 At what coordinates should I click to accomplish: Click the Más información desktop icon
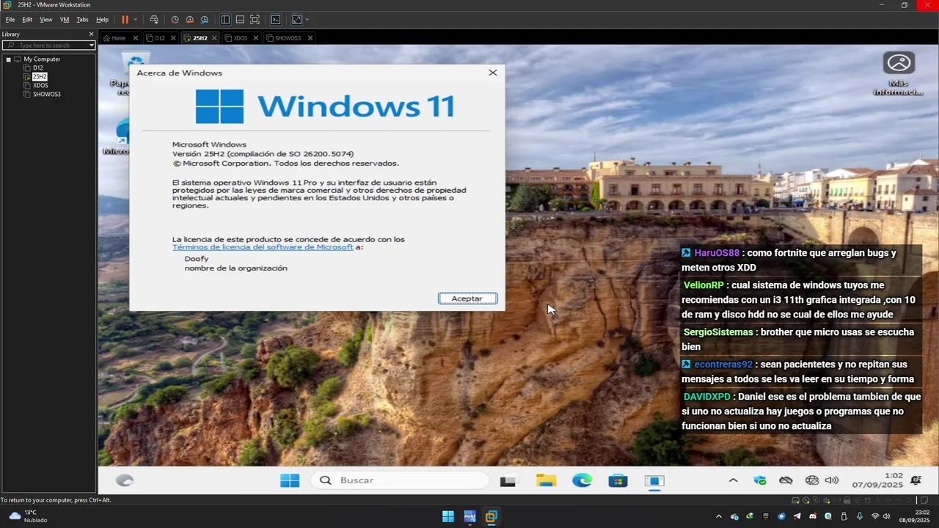pos(899,74)
